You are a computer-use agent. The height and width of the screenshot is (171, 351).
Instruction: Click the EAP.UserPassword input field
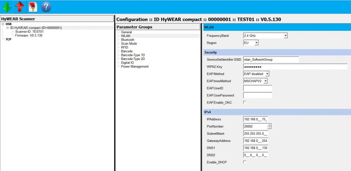[x=258, y=95]
